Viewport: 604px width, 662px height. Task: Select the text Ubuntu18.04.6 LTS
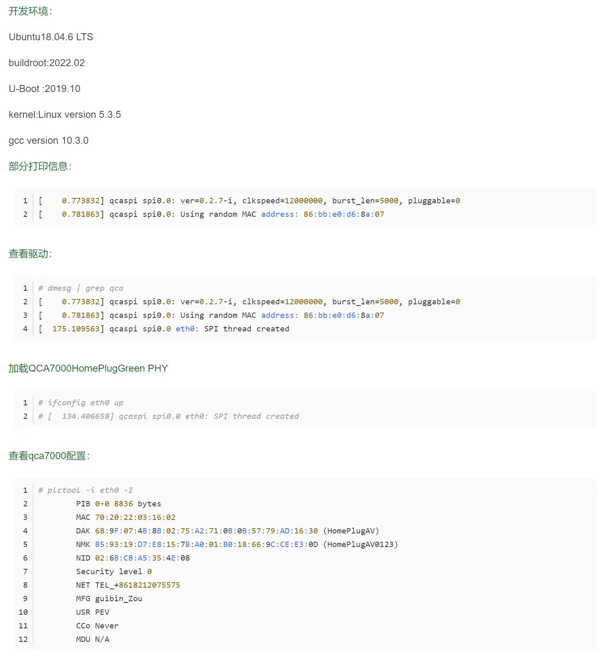[x=51, y=37]
